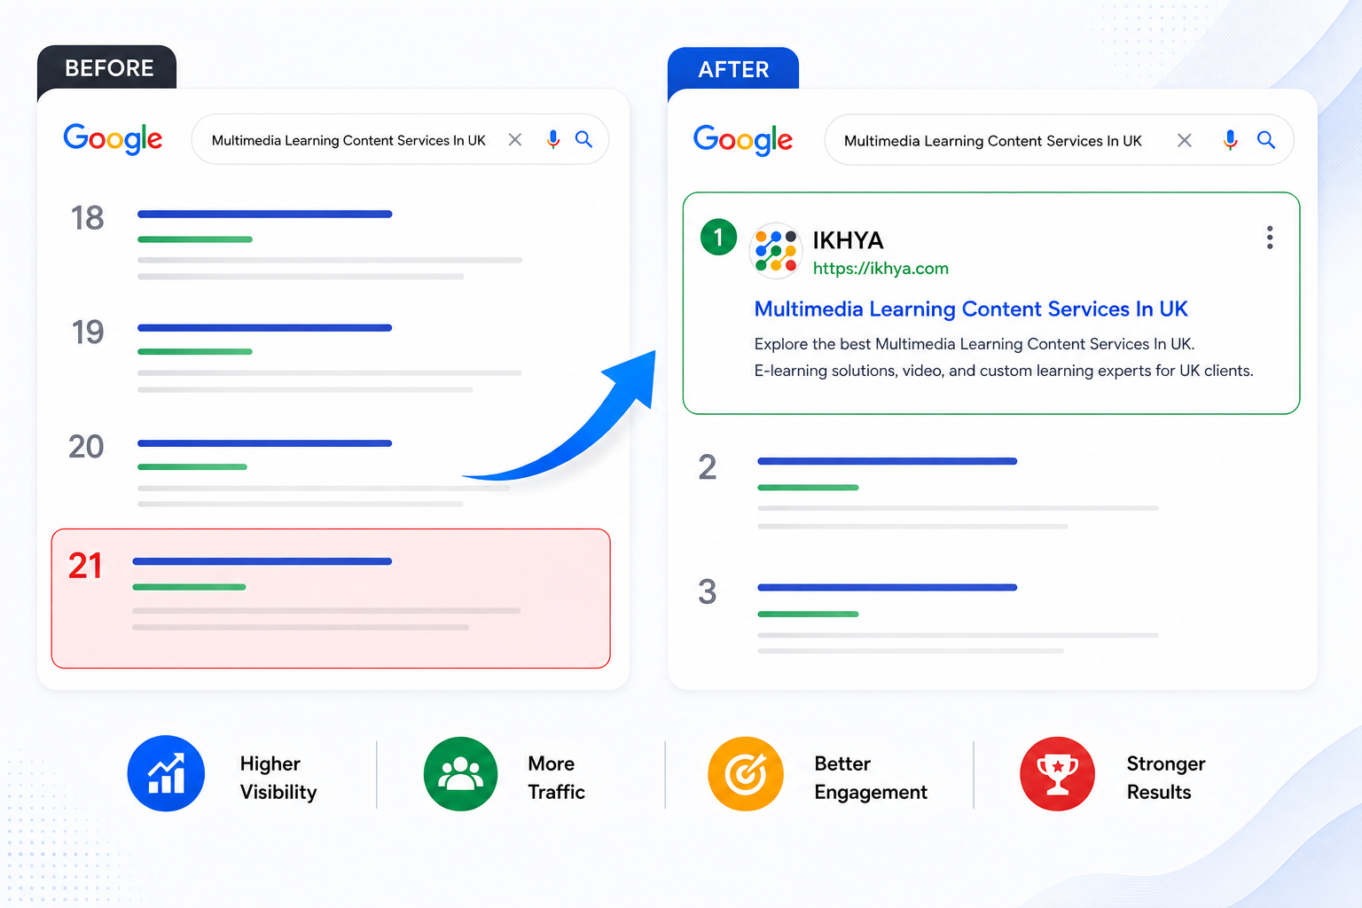Click the Better Engagement label
Image resolution: width=1362 pixels, height=908 pixels.
pyautogui.click(x=871, y=778)
